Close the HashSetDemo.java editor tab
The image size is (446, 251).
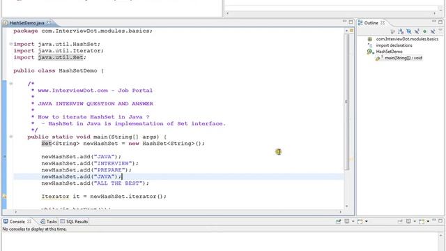(49, 22)
